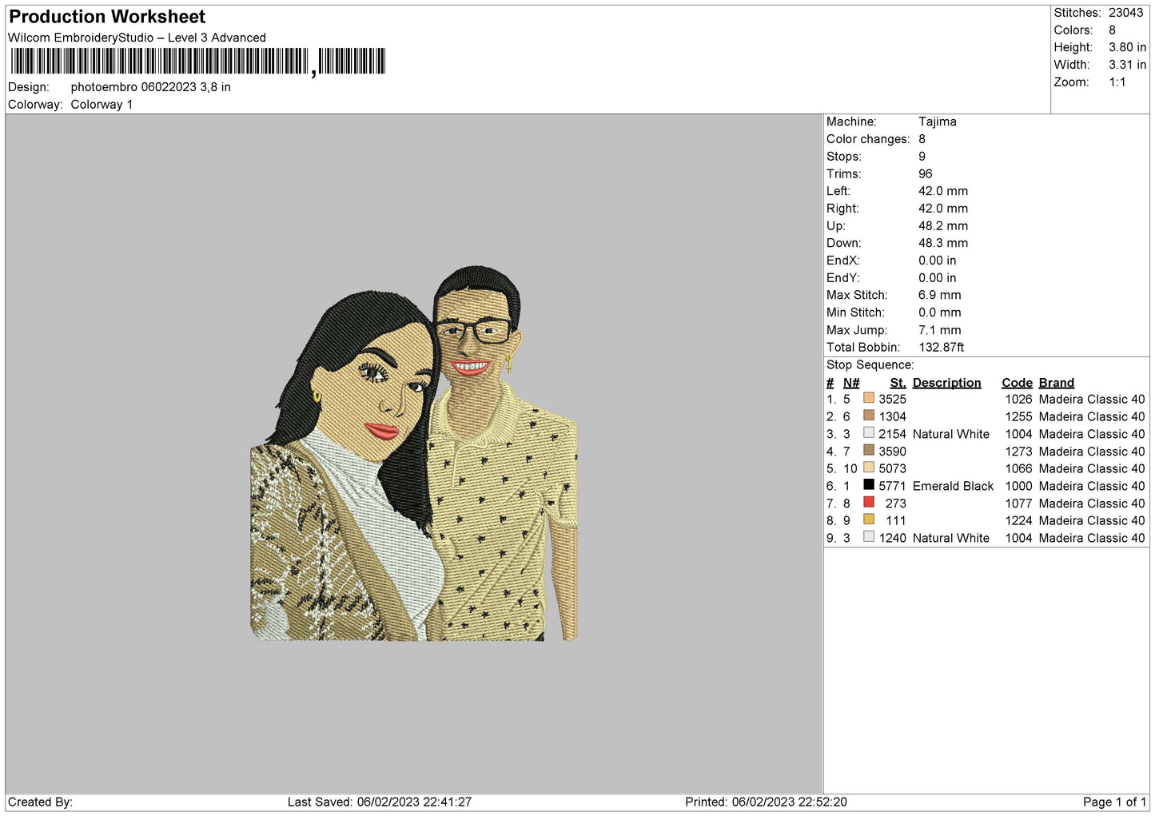Click the Machine value Tajima
This screenshot has width=1155, height=816.
[937, 121]
